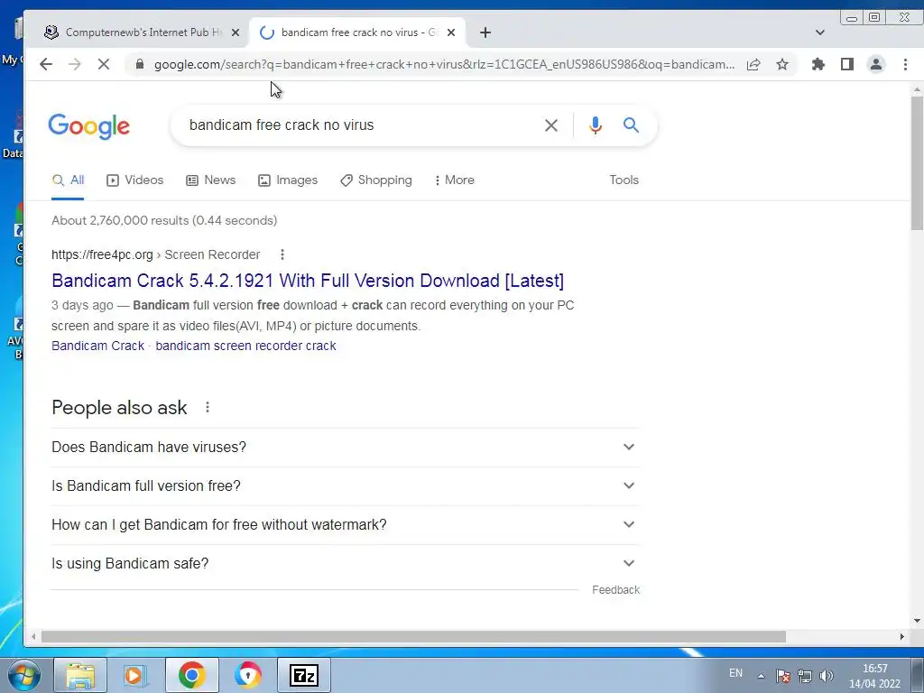Viewport: 924px width, 693px height.
Task: Click the horizontal scrollbar thumb
Action: pyautogui.click(x=413, y=636)
